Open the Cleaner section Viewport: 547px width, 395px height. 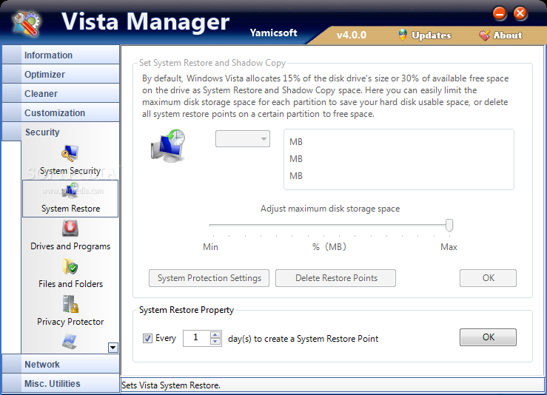click(61, 93)
